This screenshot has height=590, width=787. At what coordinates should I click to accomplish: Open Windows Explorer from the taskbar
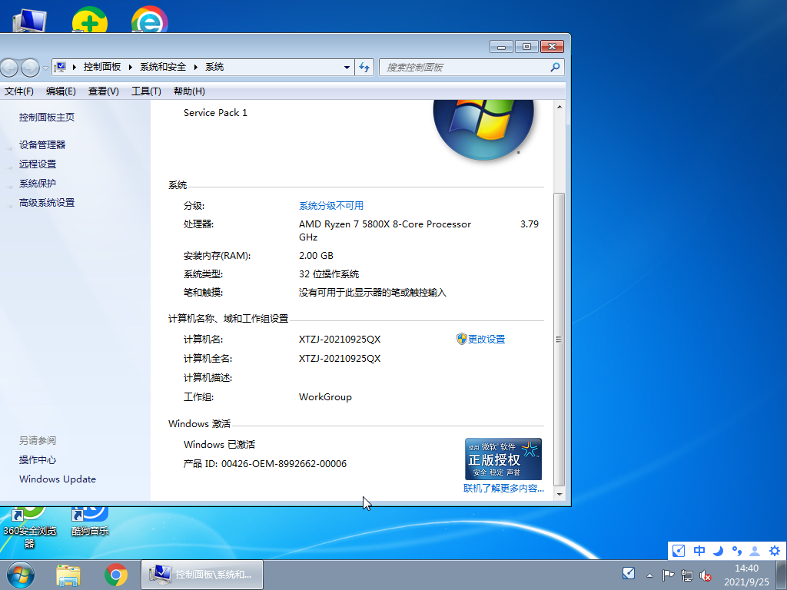click(68, 575)
